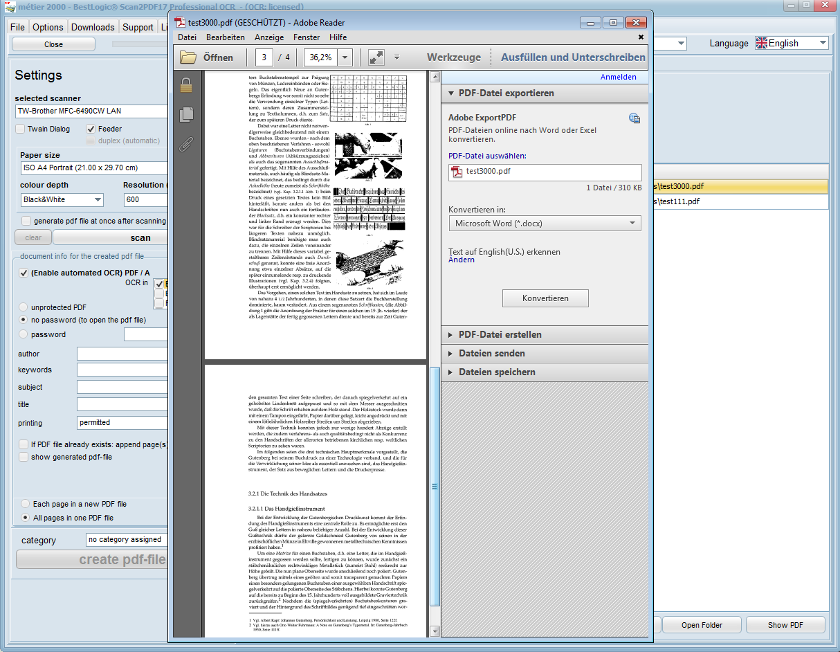Click the fit-page expand view icon
This screenshot has width=840, height=652.
click(376, 57)
